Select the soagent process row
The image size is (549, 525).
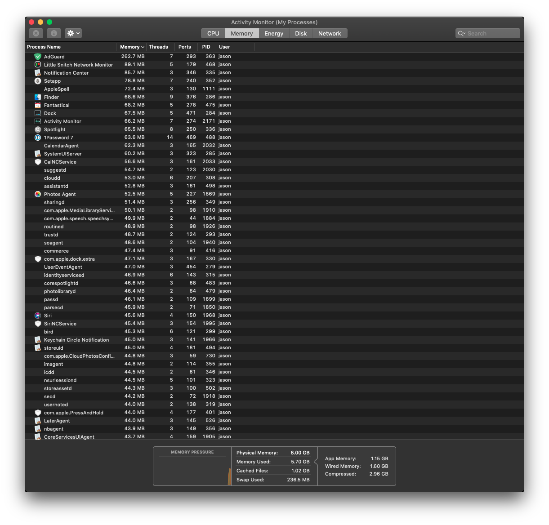pos(274,243)
